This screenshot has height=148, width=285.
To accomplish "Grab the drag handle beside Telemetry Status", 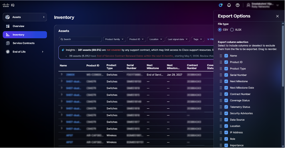I will [221, 107].
